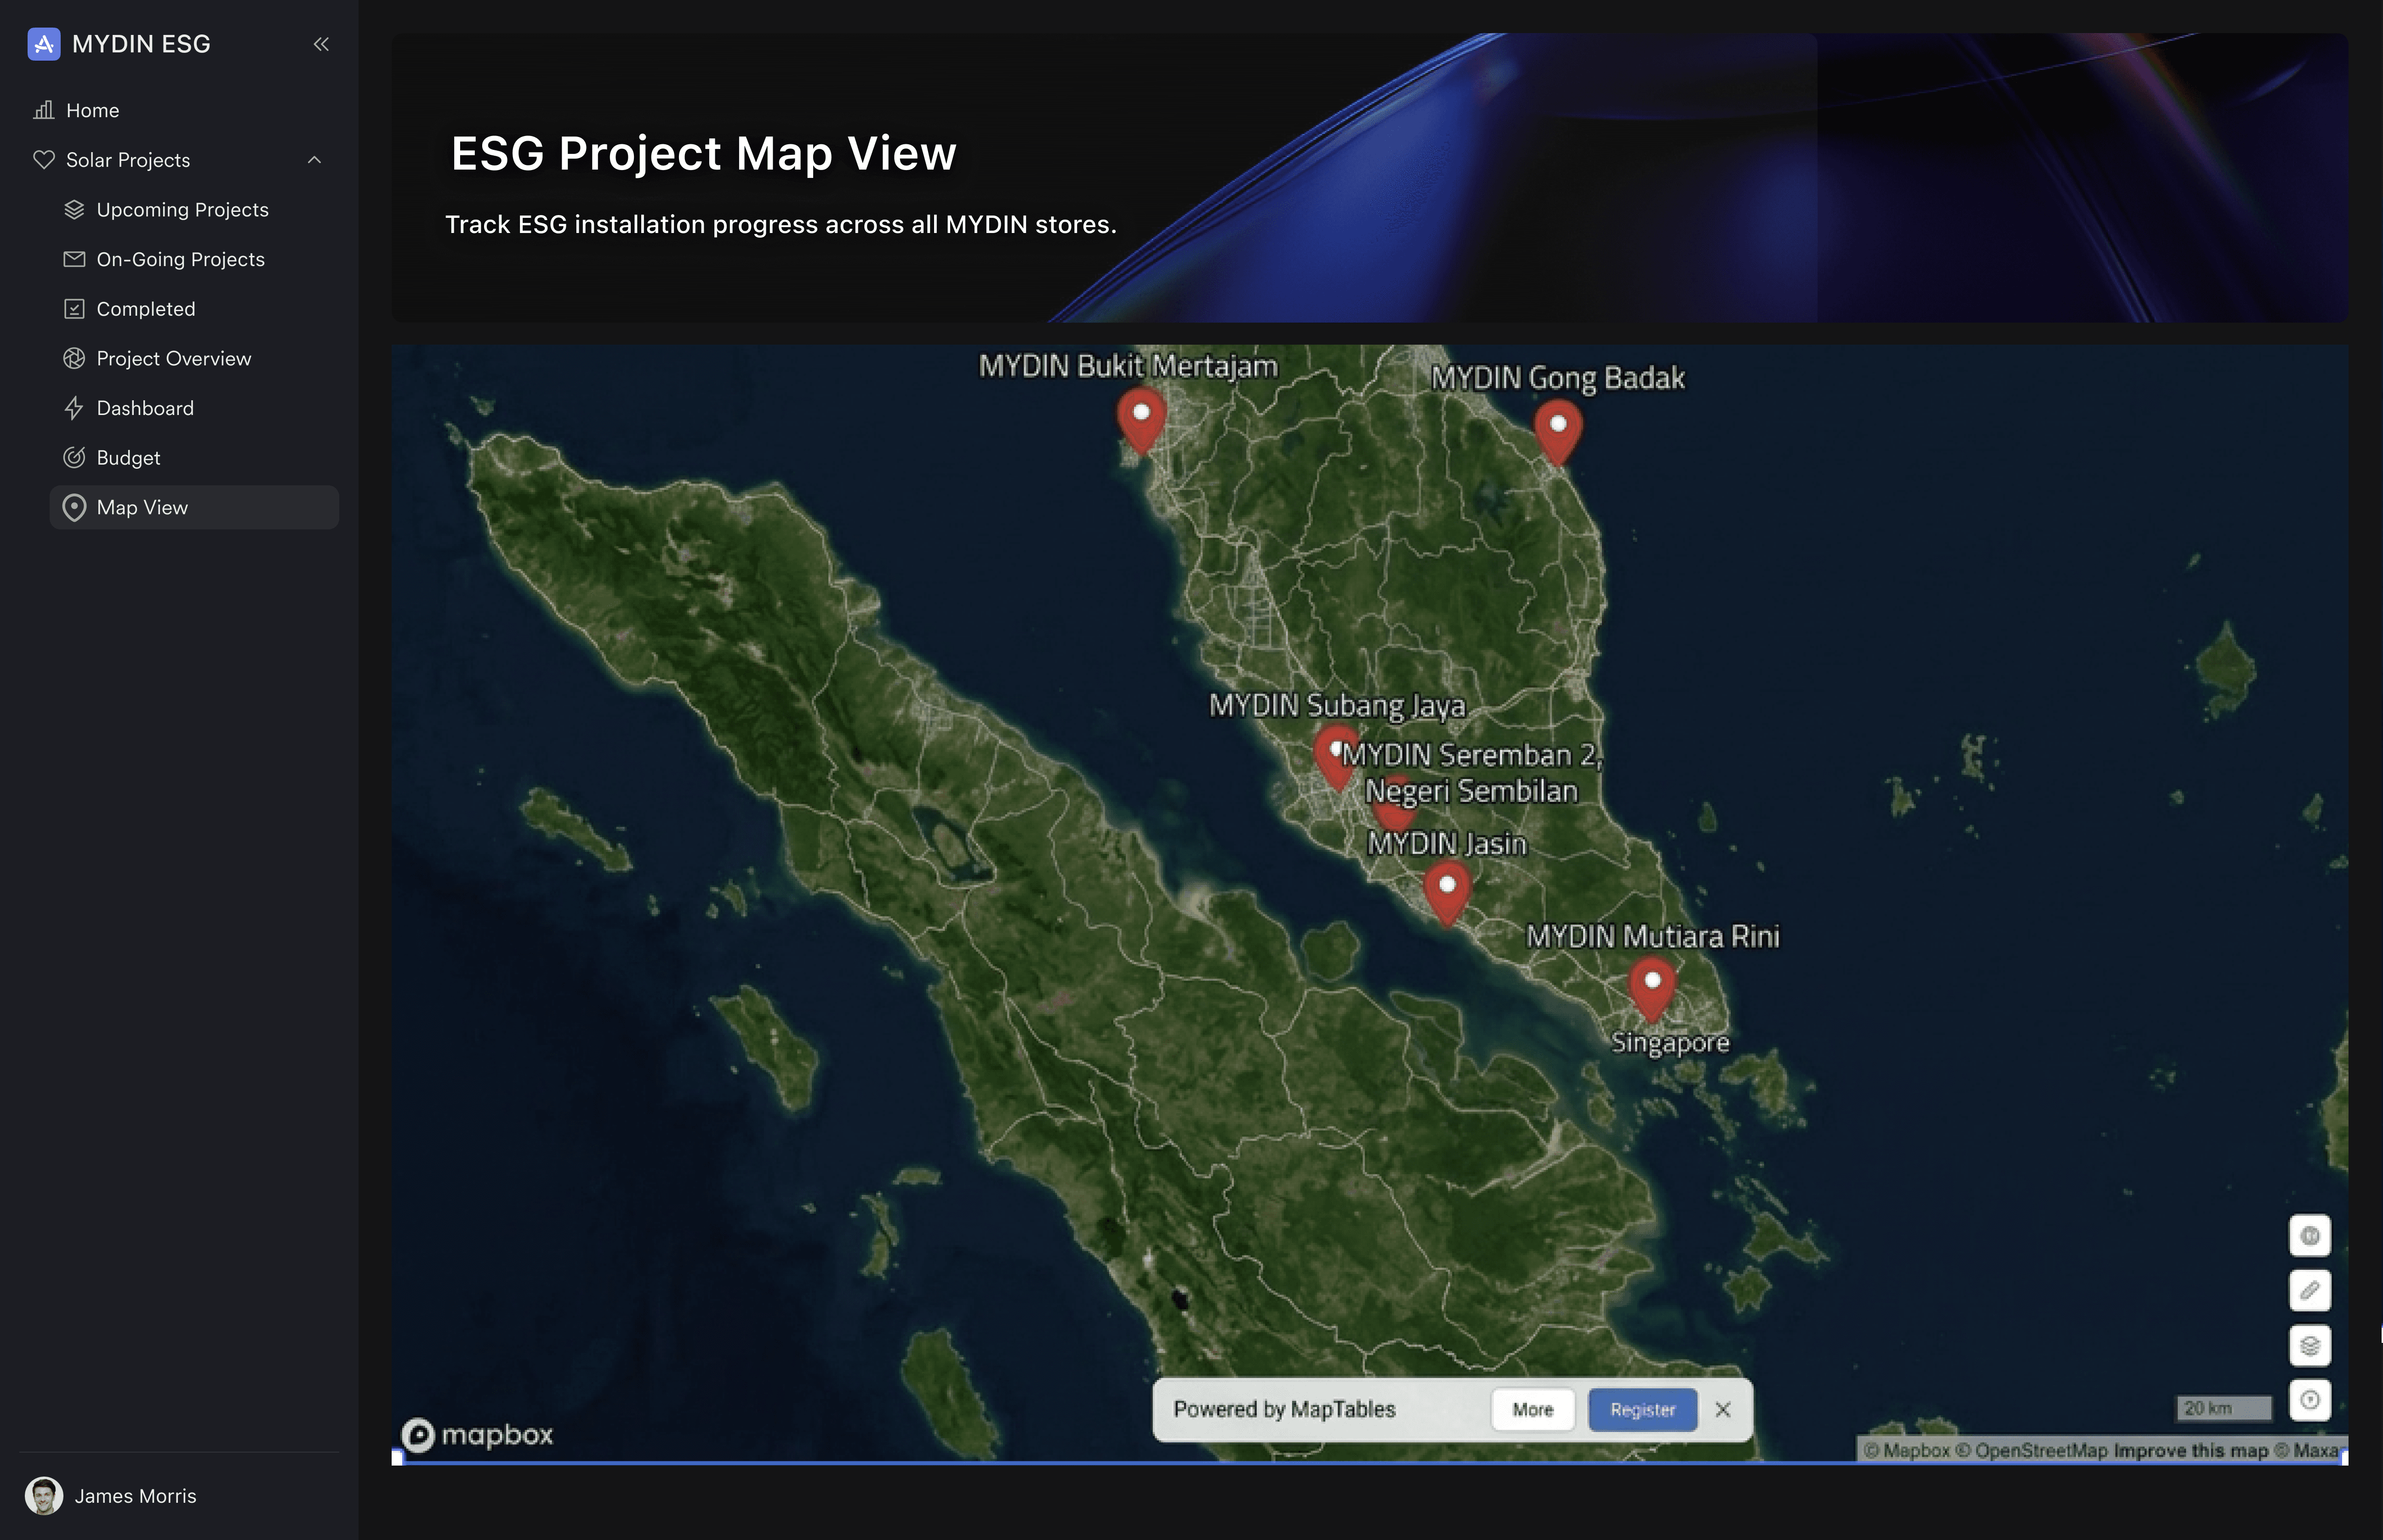The width and height of the screenshot is (2383, 1540).
Task: Click the compass locate control on the map
Action: pyautogui.click(x=2311, y=1400)
